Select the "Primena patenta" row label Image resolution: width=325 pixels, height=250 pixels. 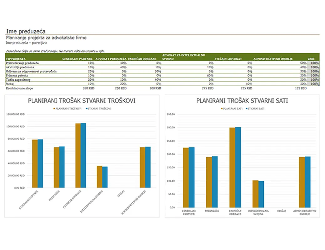click(16, 75)
